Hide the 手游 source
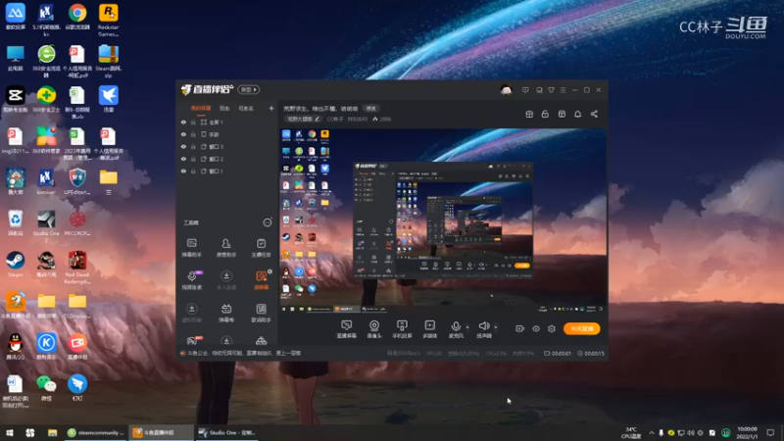 [183, 134]
